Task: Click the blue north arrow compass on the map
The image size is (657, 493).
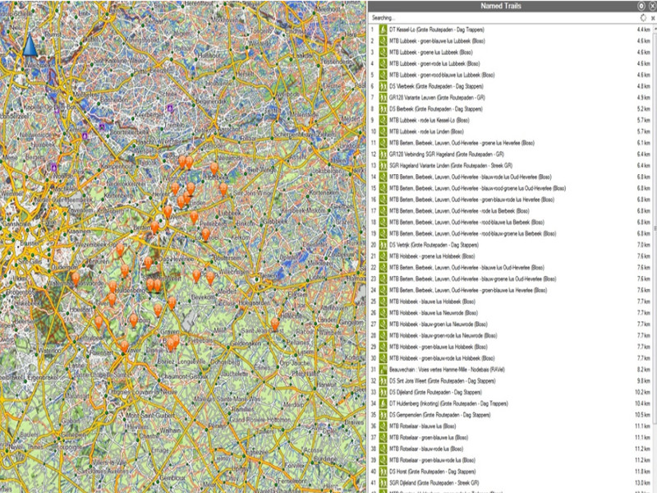Action: coord(30,47)
